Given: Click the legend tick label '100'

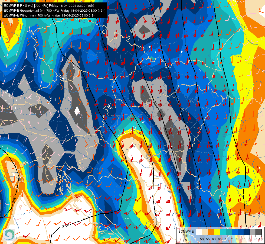Looking at the screenshot, I should 261,239.
